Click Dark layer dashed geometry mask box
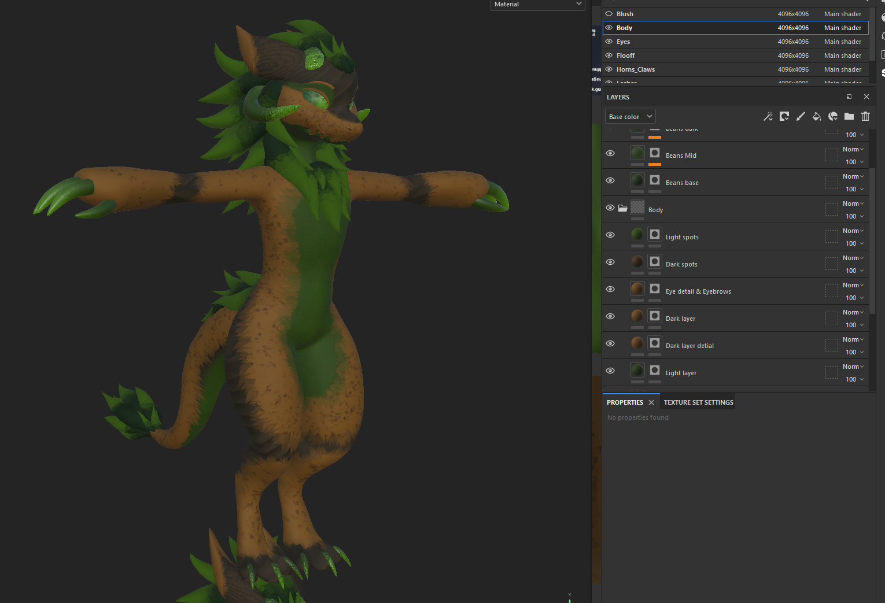Viewport: 885px width, 603px height. [x=832, y=318]
